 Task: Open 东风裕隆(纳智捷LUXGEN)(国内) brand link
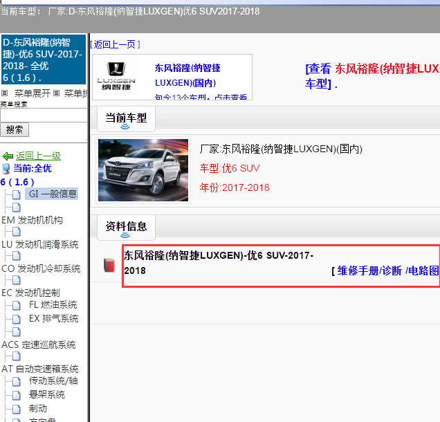pos(187,75)
